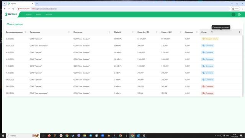Click the system clock in the tray
This screenshot has width=245, height=138.
234,135
